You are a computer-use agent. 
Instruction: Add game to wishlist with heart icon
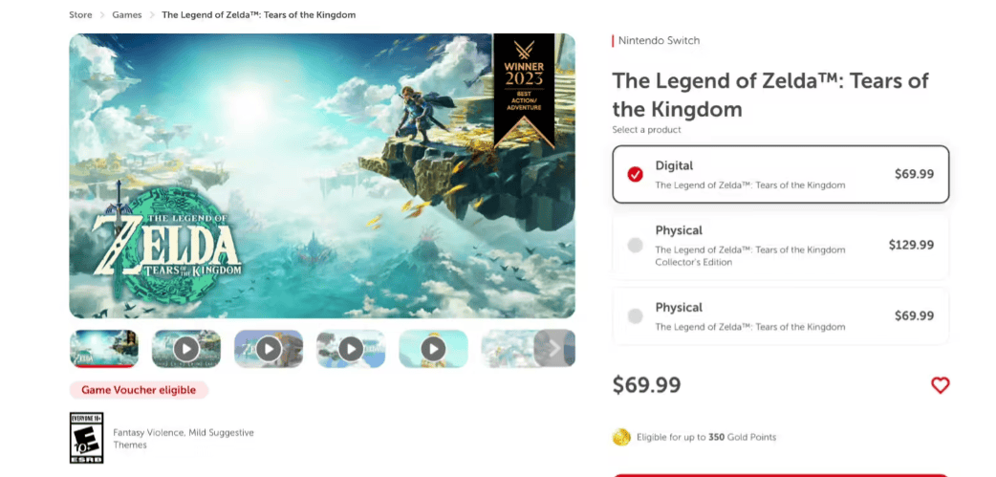point(941,385)
